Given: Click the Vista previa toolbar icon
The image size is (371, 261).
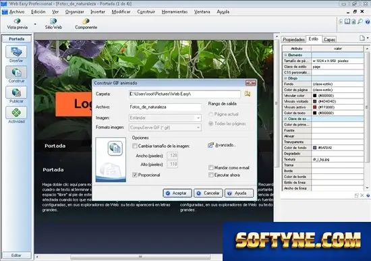Looking at the screenshot, I should 18,22.
